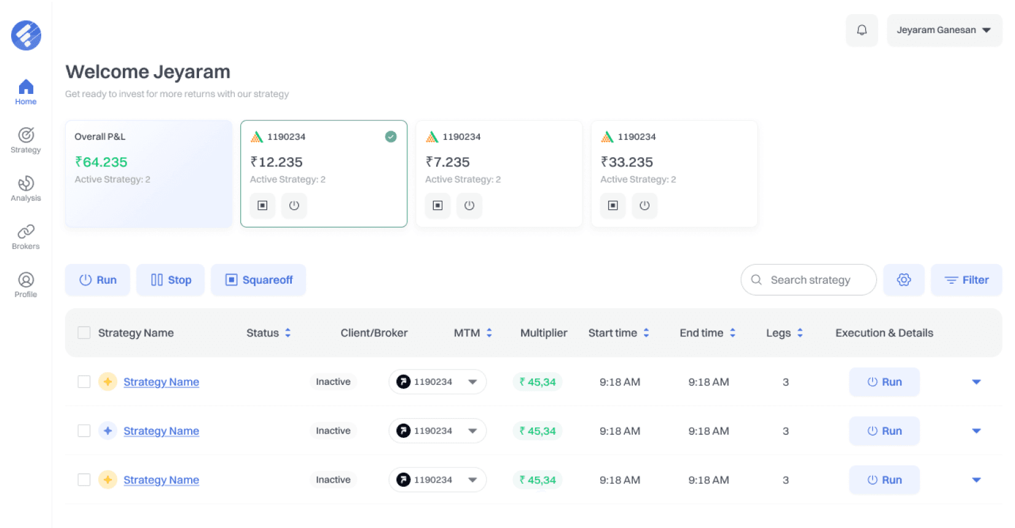Click squareoff icon on the ₹7.235 card

(437, 206)
